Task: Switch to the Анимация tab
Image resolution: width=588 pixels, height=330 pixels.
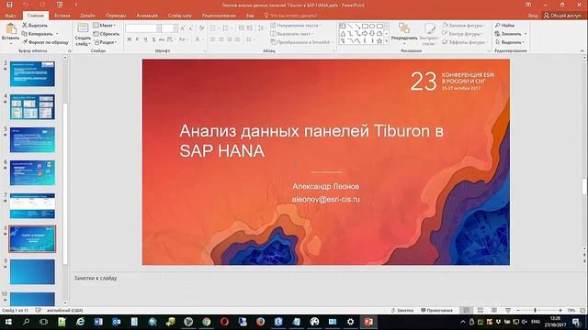Action: click(147, 16)
